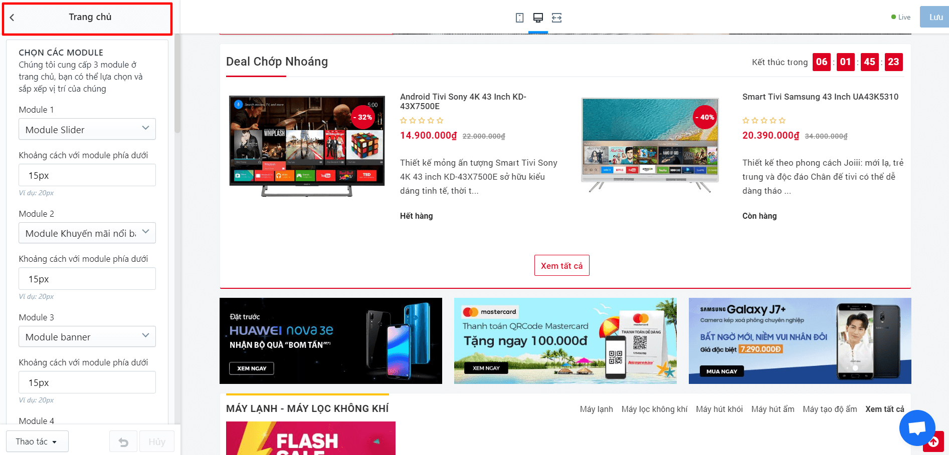The width and height of the screenshot is (949, 455).
Task: Click the red scroll-to-top arrow button
Action: tap(934, 442)
